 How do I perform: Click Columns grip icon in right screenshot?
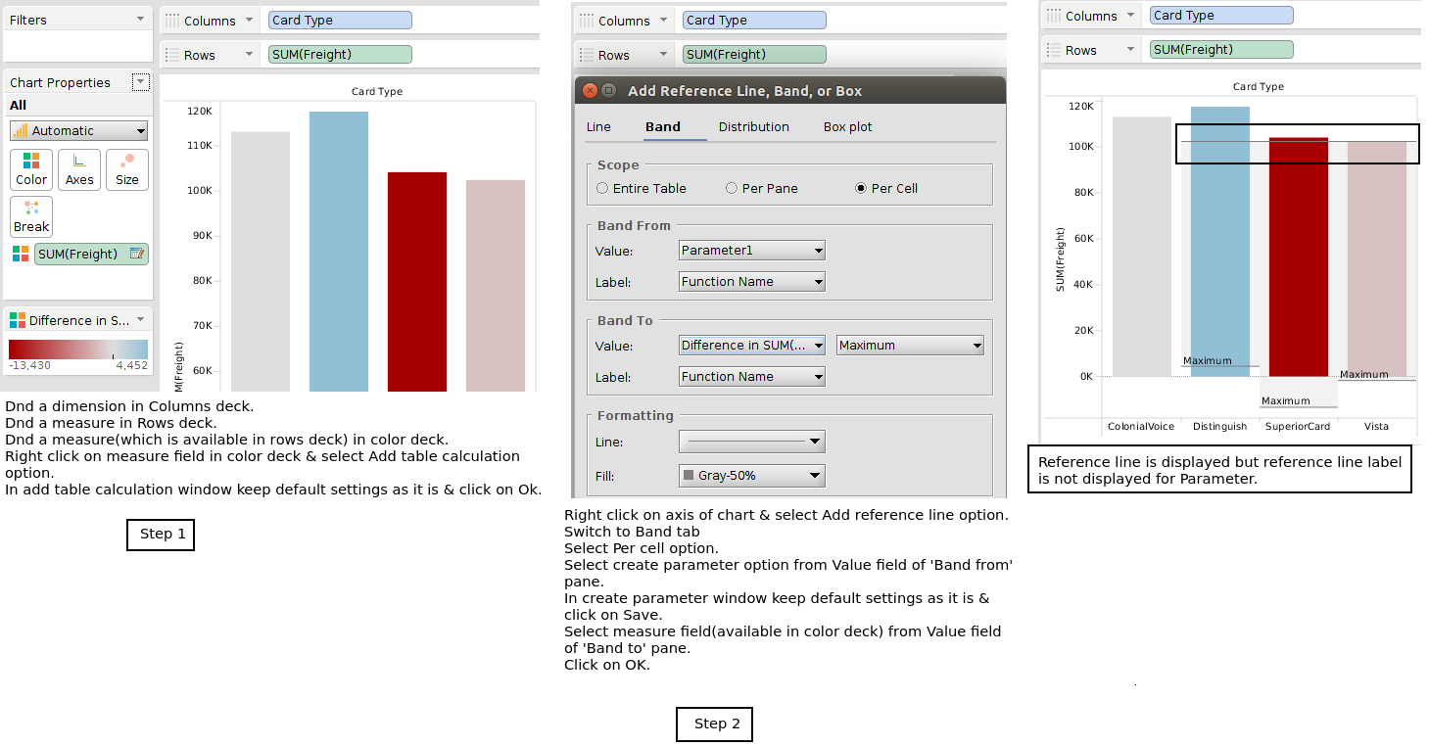1054,16
